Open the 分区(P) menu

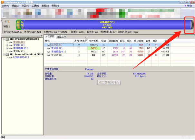(x=25, y=6)
